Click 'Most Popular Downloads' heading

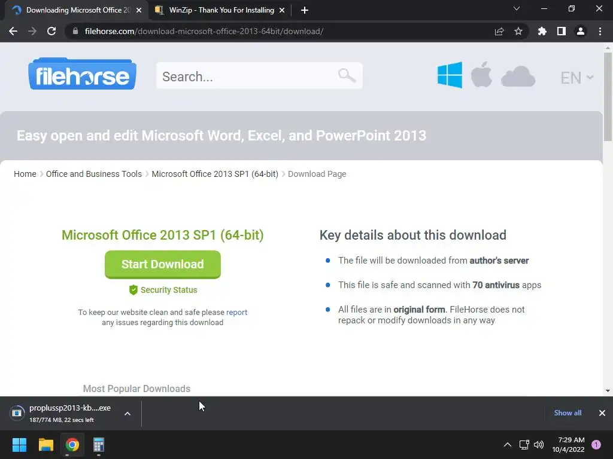(136, 388)
